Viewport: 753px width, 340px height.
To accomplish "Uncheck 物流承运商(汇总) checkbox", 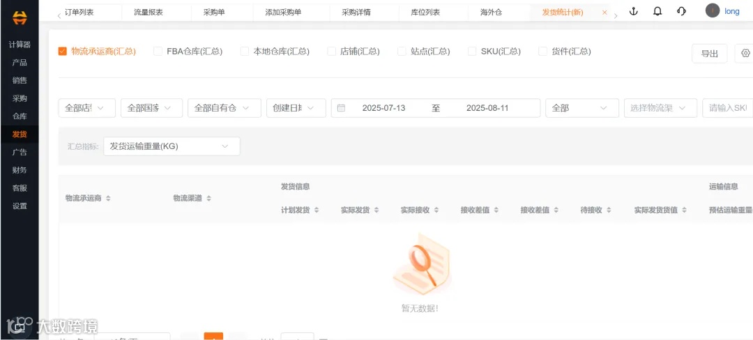I will pyautogui.click(x=63, y=52).
